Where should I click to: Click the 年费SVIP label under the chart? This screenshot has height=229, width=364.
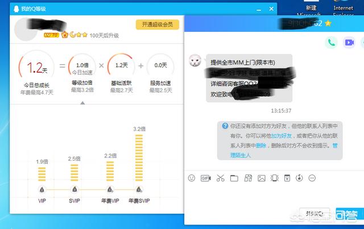(139, 201)
